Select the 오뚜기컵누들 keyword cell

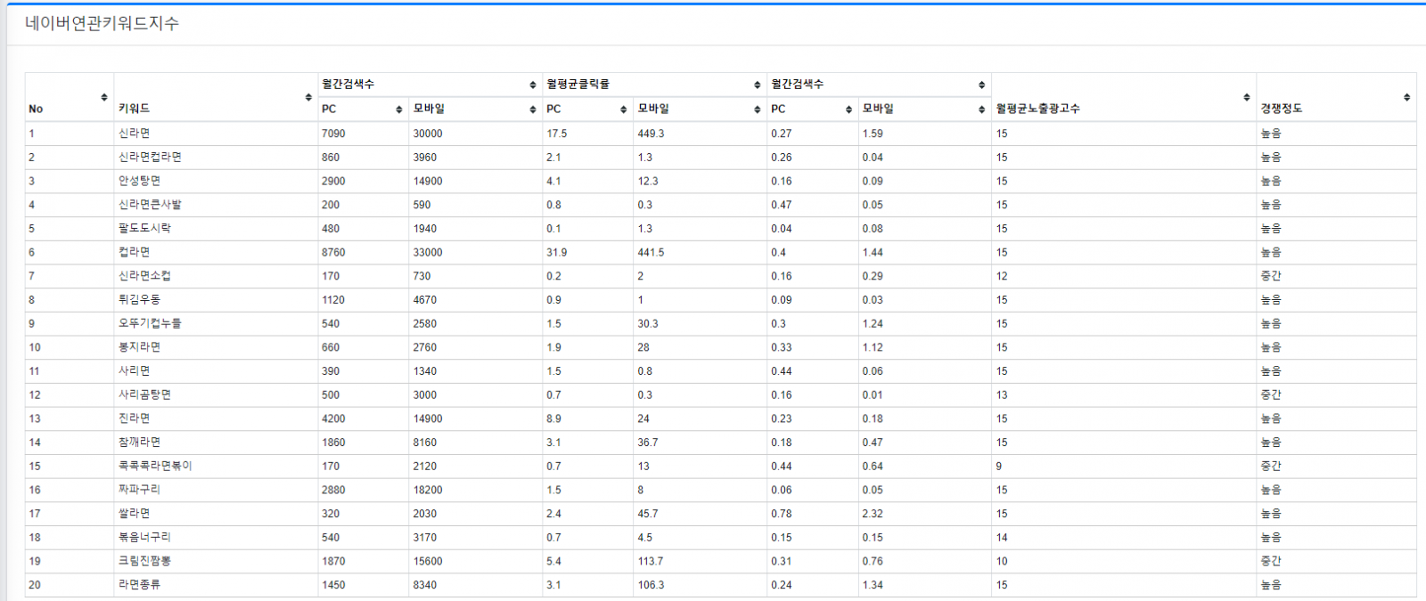coord(150,323)
